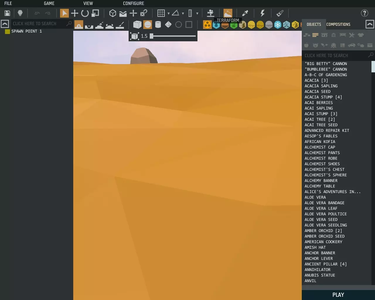Screen dimensions: 375x300
Task: Select the paintbrush tool
Action: click(280, 13)
